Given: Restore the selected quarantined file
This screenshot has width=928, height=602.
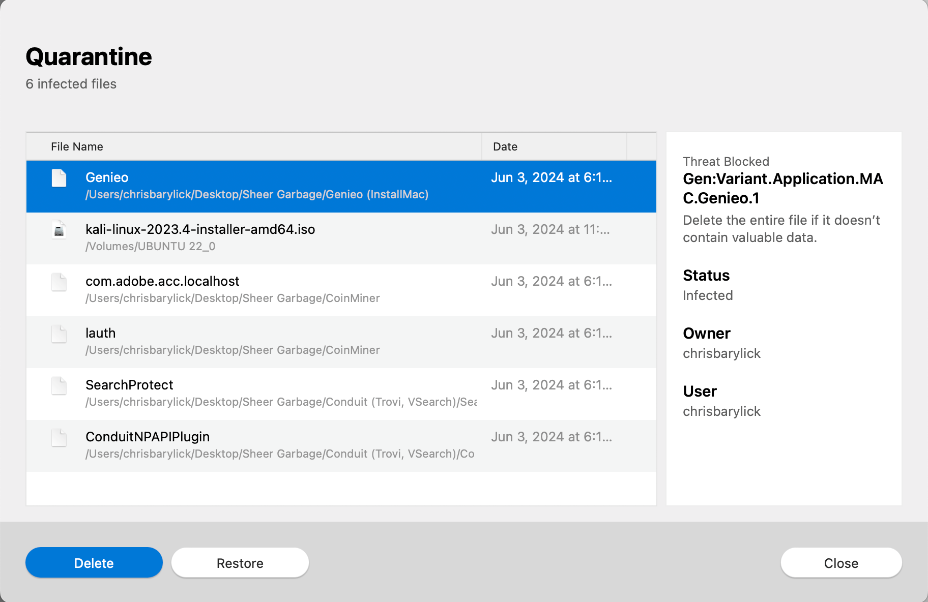Looking at the screenshot, I should 240,562.
